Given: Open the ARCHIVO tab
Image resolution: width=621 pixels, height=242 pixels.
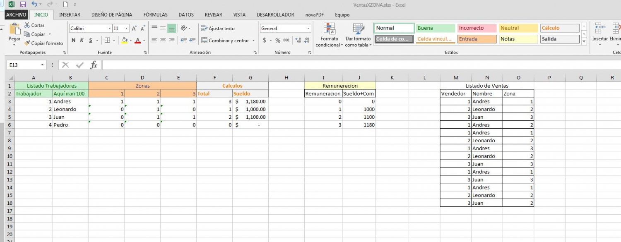Looking at the screenshot, I should click(x=17, y=14).
